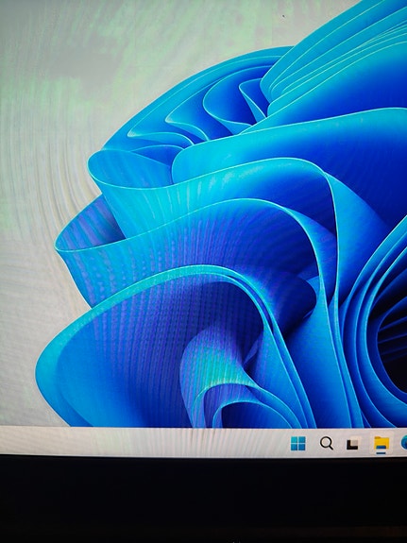Screen dimensions: 407x543
Task: Launch File Explorer from the taskbar
Action: tap(381, 444)
